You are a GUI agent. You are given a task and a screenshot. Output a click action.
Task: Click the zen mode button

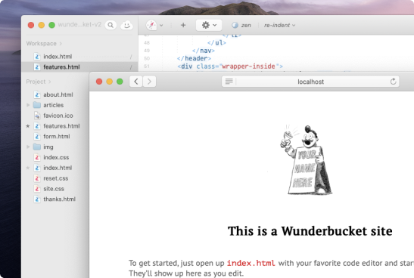241,25
